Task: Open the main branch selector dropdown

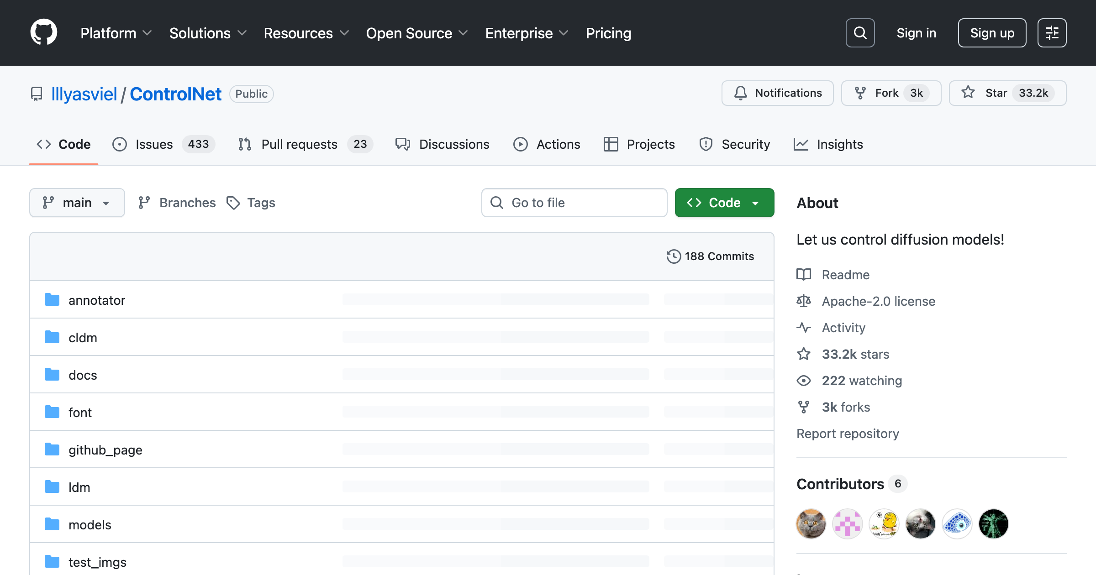Action: tap(77, 203)
